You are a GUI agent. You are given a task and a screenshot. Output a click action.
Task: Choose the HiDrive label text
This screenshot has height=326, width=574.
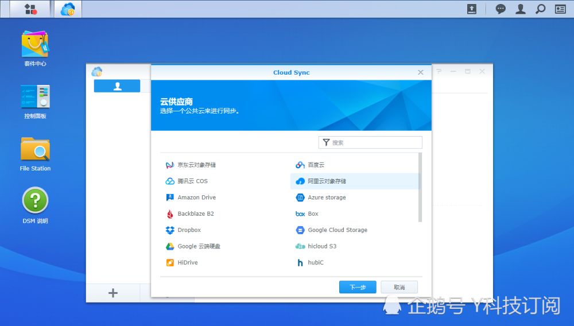click(x=188, y=262)
